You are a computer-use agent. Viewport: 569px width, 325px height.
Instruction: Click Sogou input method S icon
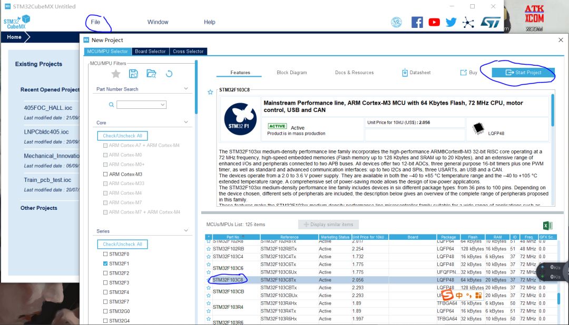point(447,294)
